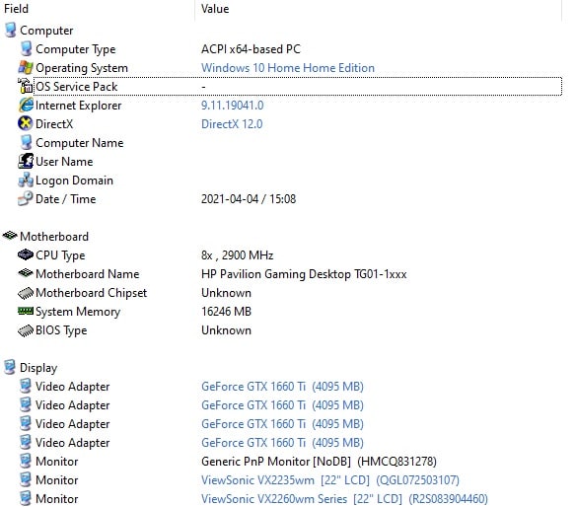Open the Windows 10 Home Home Edition link
This screenshot has height=507, width=576.
tap(288, 68)
